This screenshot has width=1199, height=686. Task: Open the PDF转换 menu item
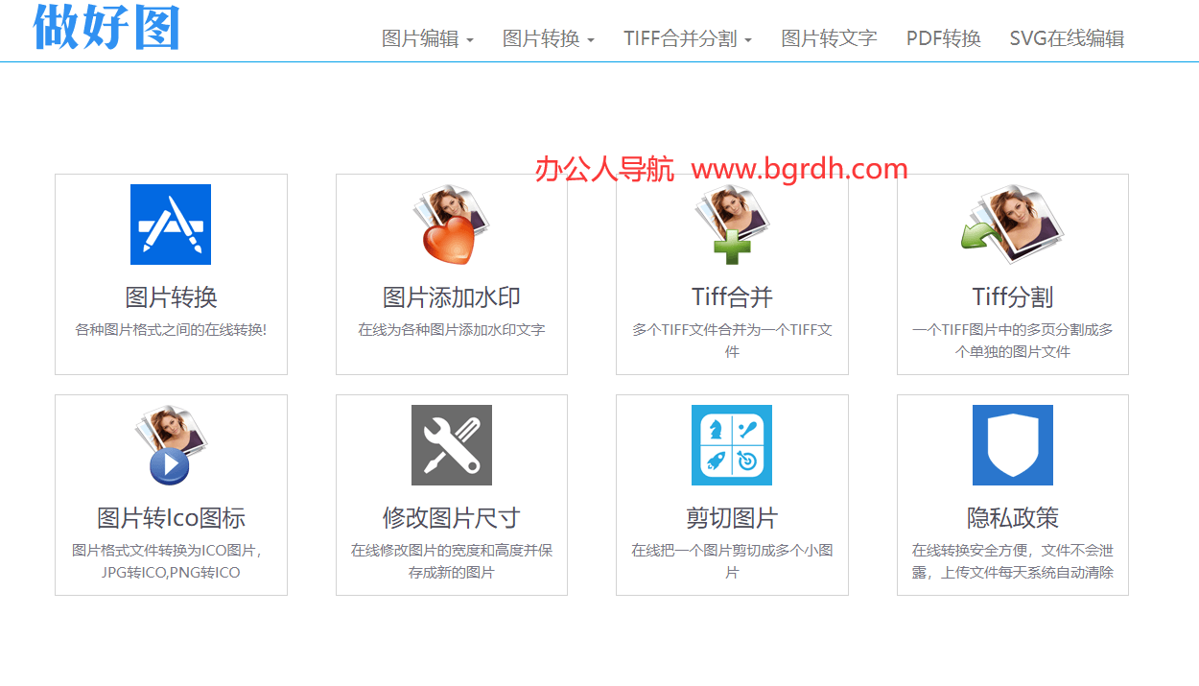point(943,38)
